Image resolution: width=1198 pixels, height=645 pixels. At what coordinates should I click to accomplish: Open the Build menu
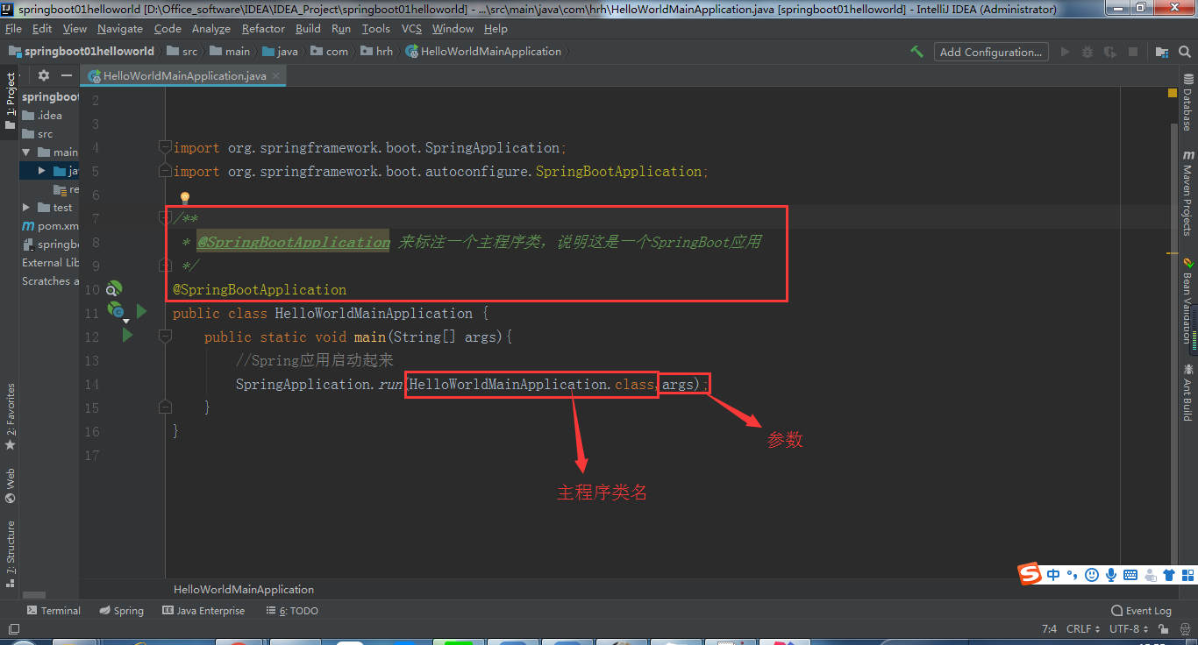(308, 28)
